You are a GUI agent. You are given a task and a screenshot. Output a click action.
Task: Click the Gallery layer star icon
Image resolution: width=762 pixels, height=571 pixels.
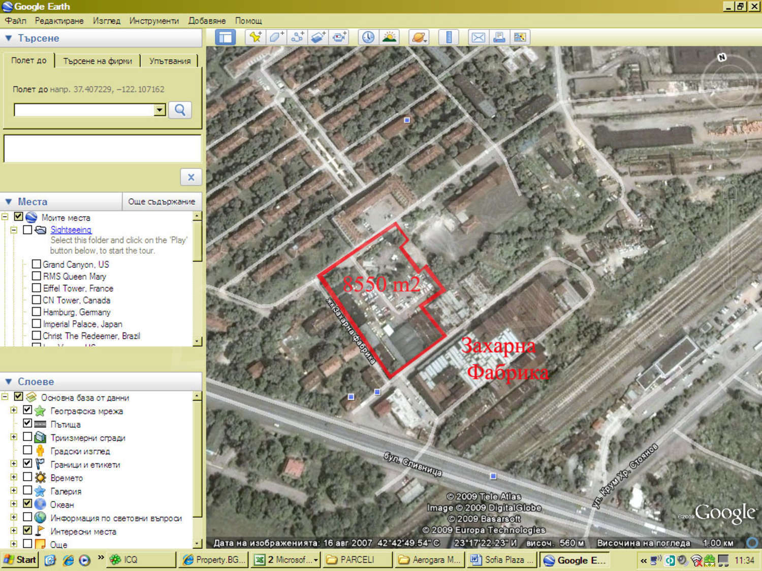tap(40, 491)
